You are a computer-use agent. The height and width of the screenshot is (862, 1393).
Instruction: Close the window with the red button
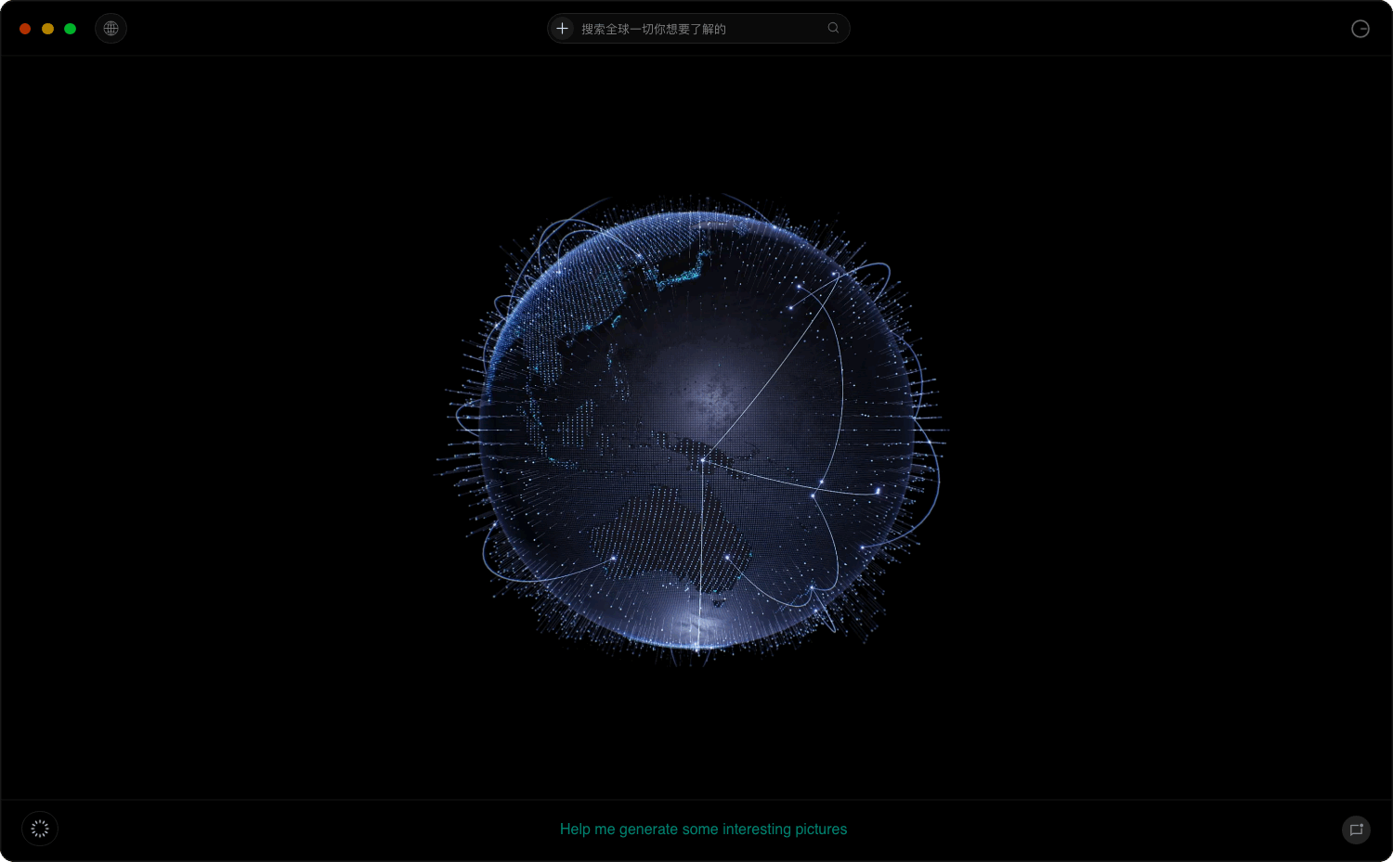[25, 29]
